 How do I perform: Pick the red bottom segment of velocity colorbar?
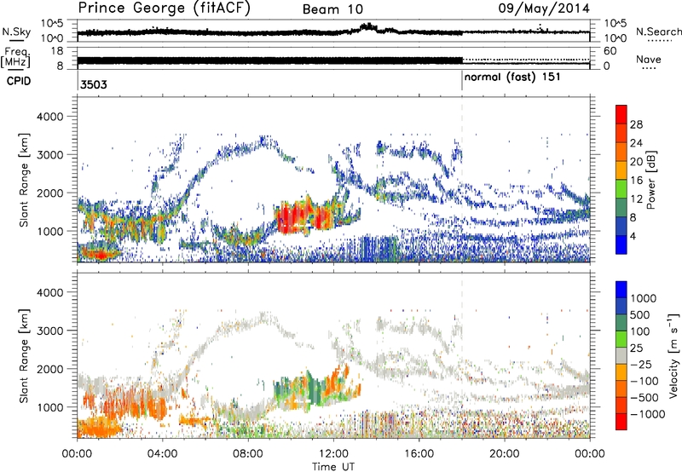pos(621,422)
